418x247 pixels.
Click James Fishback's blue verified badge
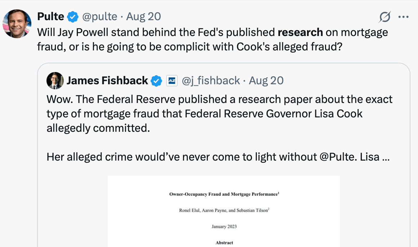[157, 81]
